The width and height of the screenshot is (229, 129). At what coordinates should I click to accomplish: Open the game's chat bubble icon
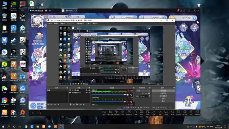coord(33,105)
